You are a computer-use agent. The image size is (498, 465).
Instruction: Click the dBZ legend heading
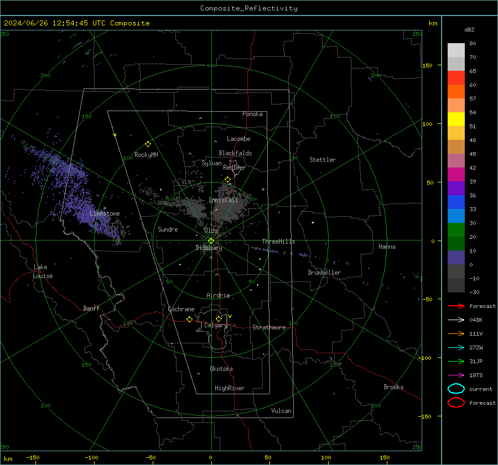tap(469, 30)
